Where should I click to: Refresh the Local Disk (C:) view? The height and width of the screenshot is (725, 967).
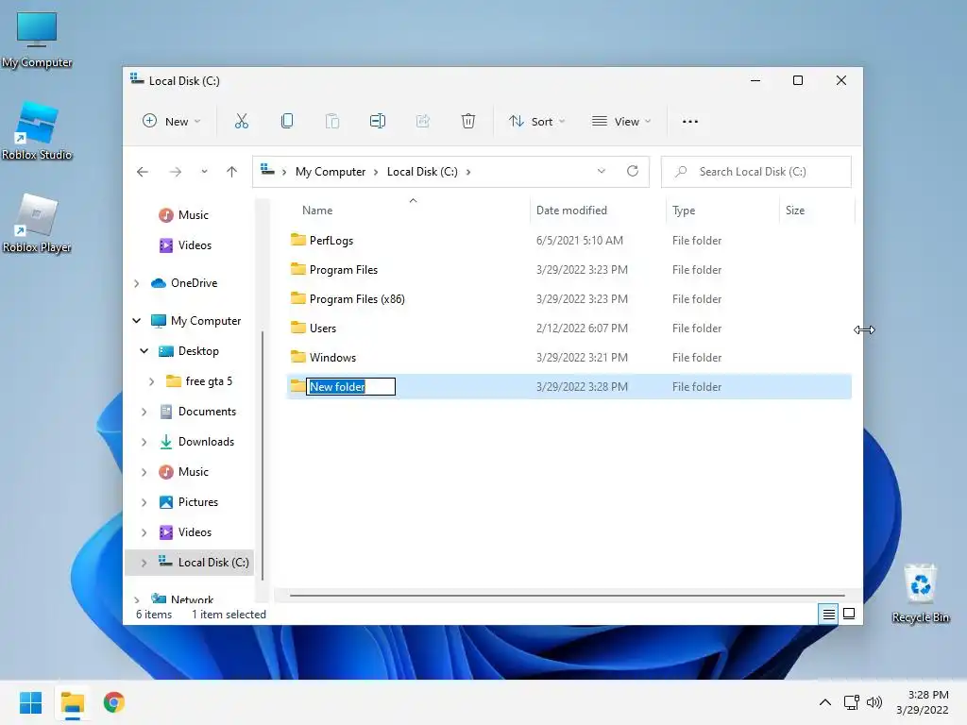[633, 172]
